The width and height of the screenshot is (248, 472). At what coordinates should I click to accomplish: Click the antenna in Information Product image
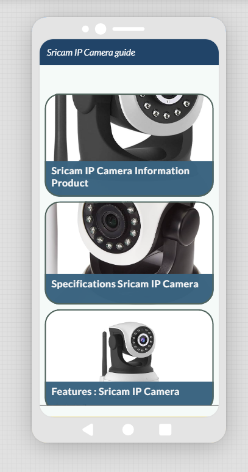60,128
